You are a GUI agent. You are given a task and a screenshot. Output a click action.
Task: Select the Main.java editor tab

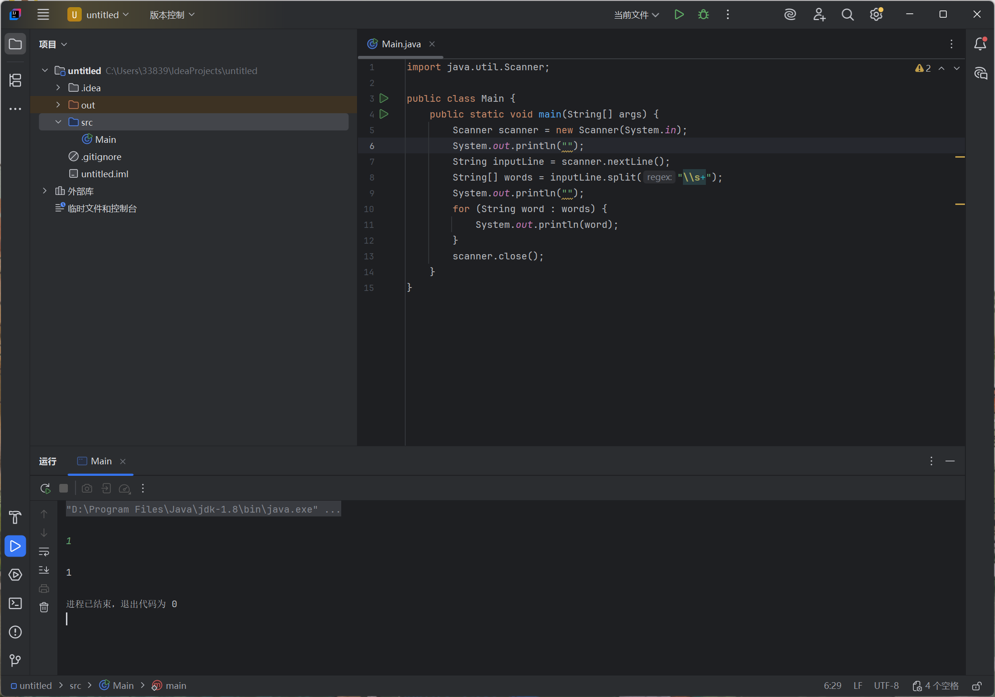[x=400, y=44]
